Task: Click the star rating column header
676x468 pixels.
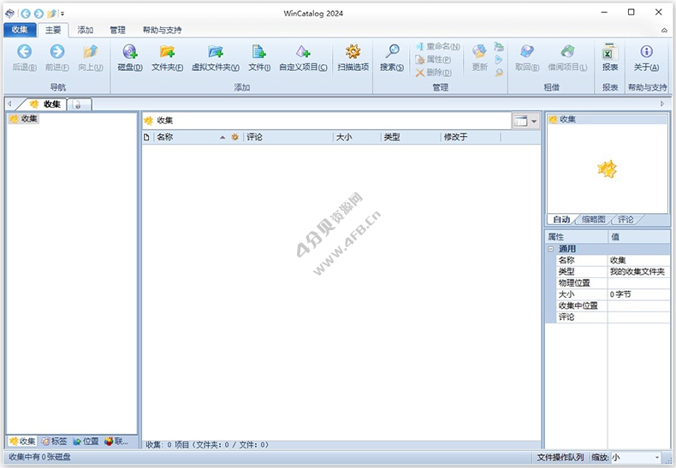Action: tap(235, 137)
